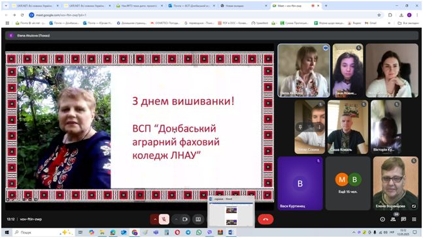The image size is (423, 238).
Task: Open File Explorer from taskbar
Action: 102,232
